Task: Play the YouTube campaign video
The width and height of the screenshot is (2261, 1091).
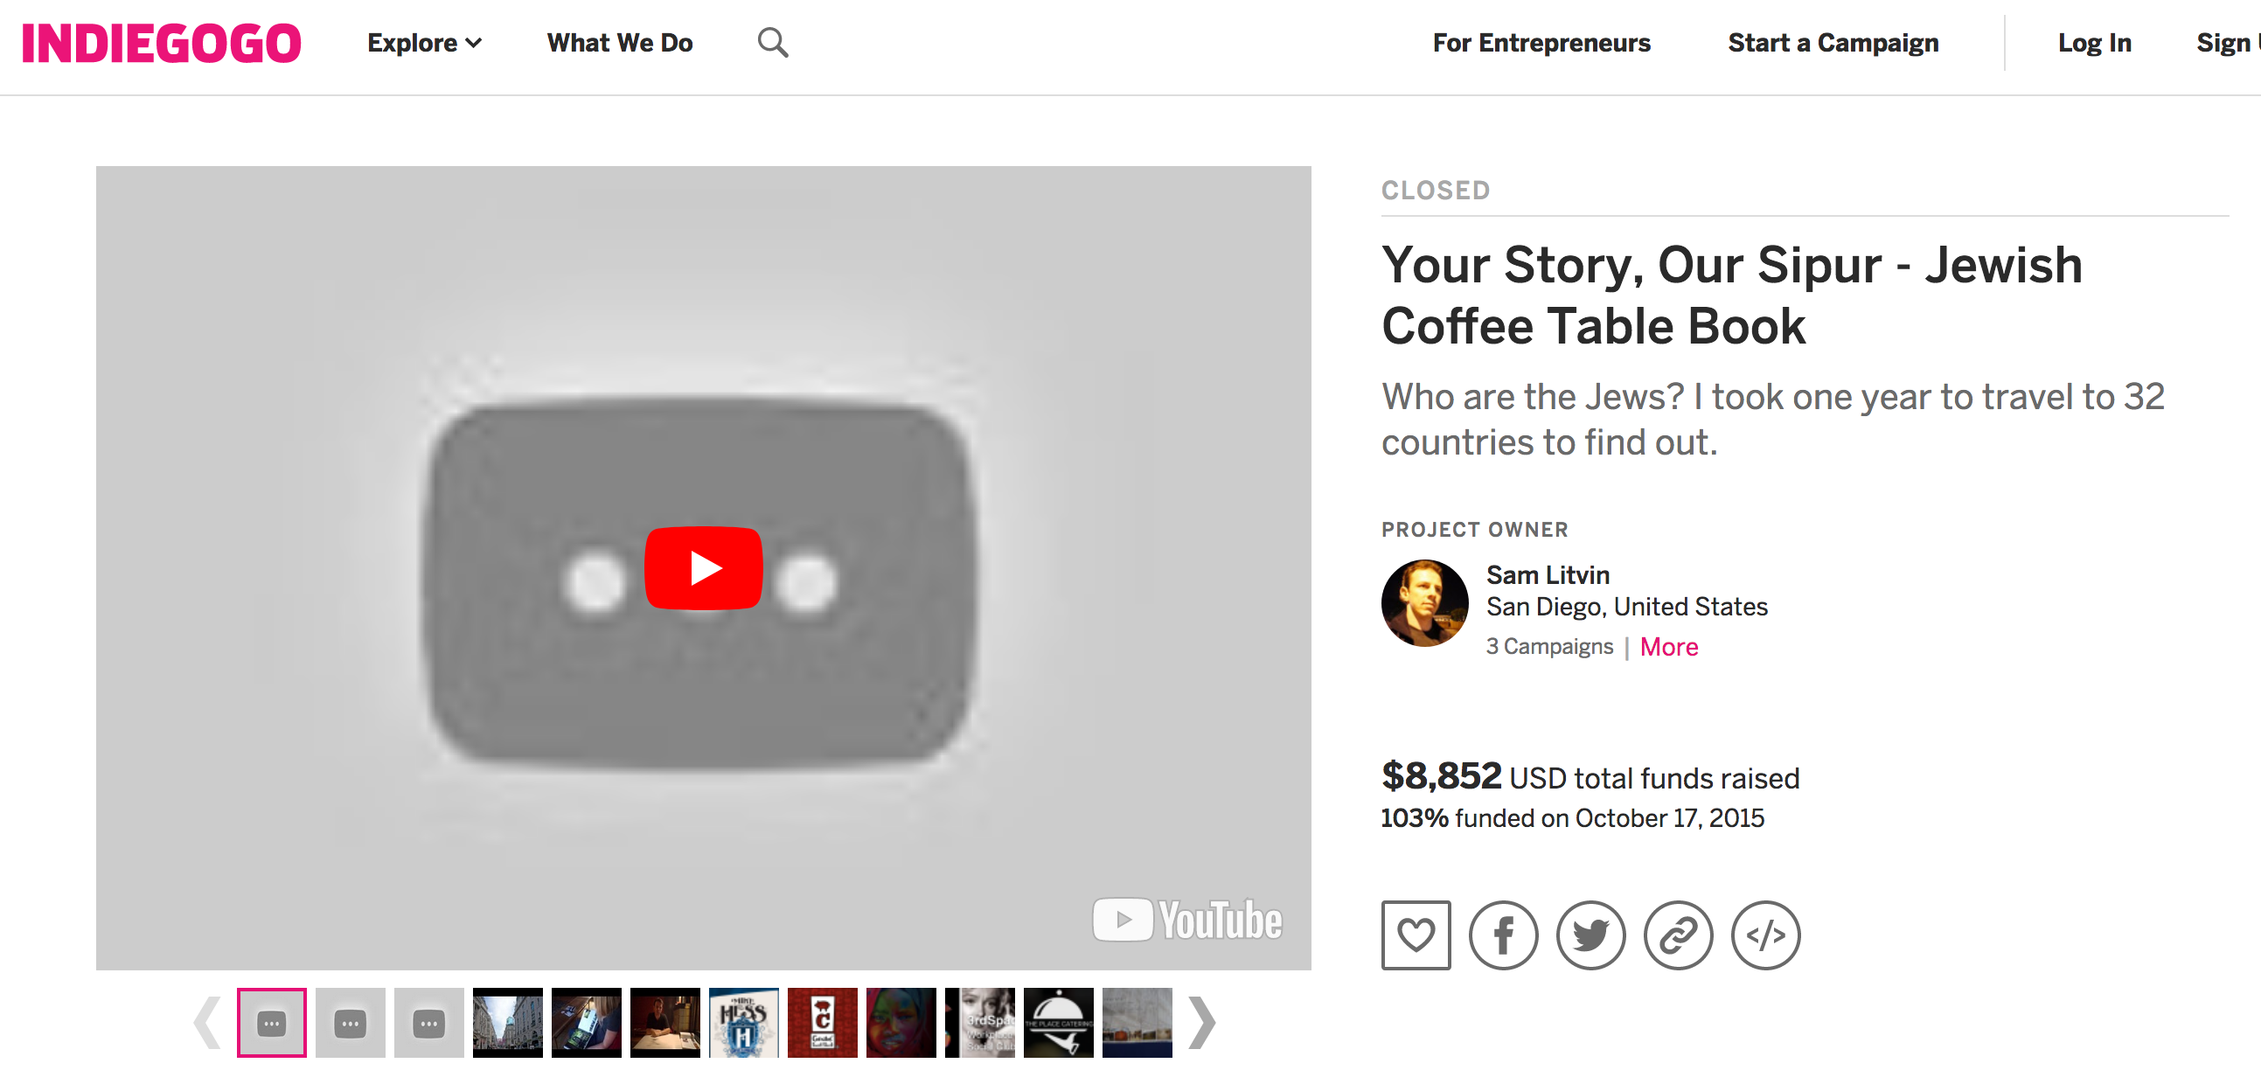Action: [x=703, y=568]
